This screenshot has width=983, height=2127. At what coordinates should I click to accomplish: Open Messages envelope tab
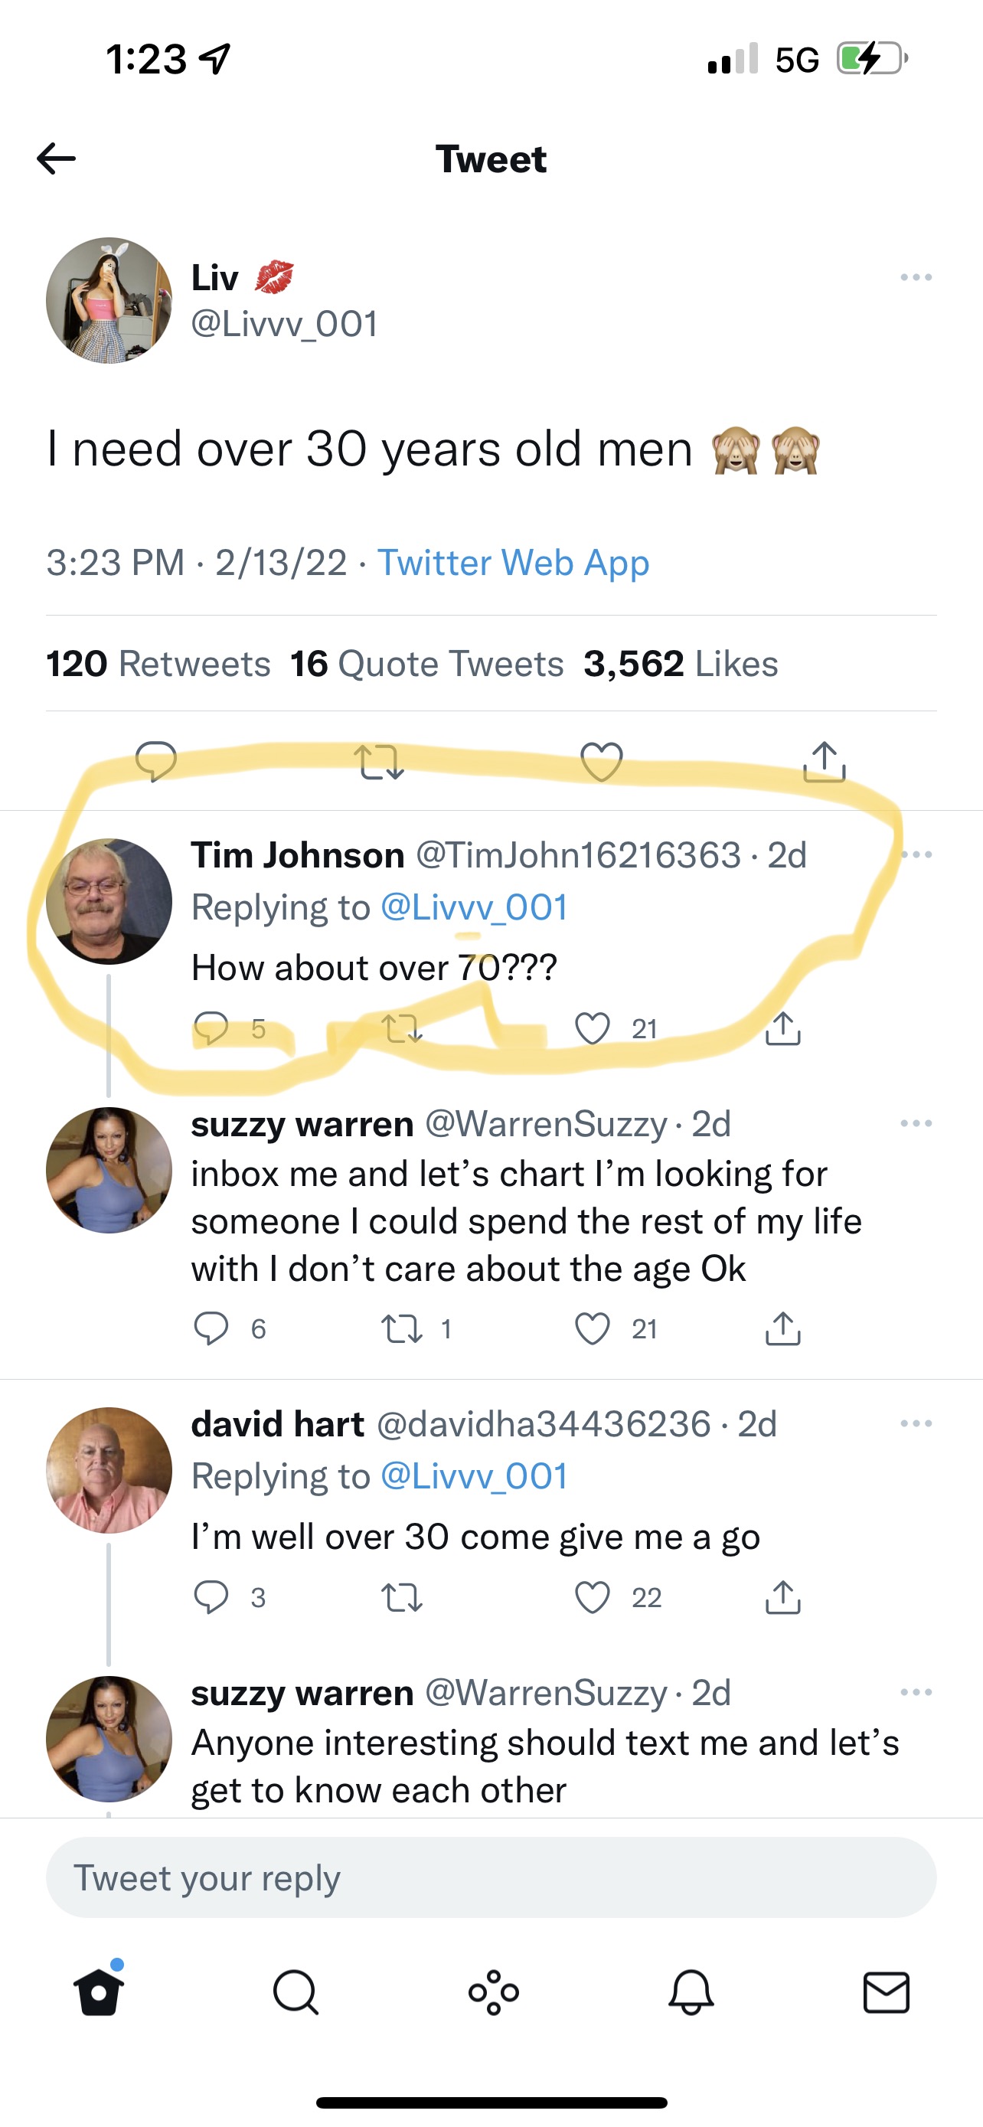point(887,1992)
